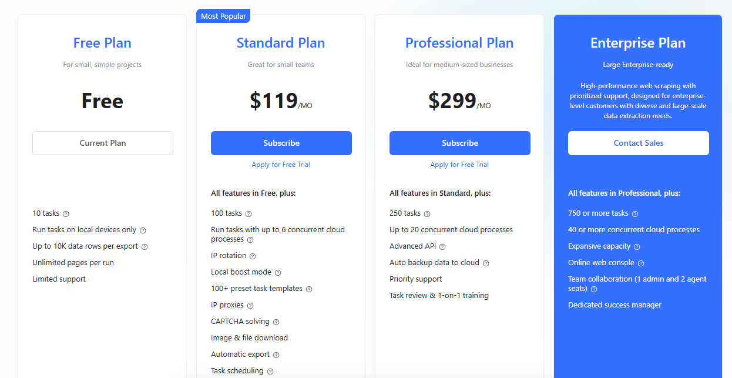Click the Contact Sales button
The width and height of the screenshot is (732, 378).
click(x=639, y=143)
